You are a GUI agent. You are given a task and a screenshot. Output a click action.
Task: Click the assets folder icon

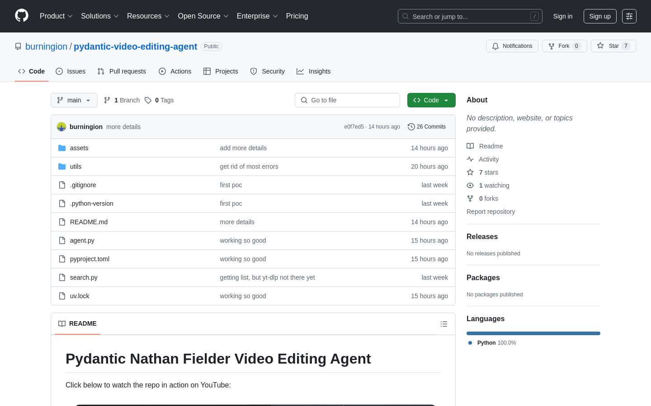(62, 148)
